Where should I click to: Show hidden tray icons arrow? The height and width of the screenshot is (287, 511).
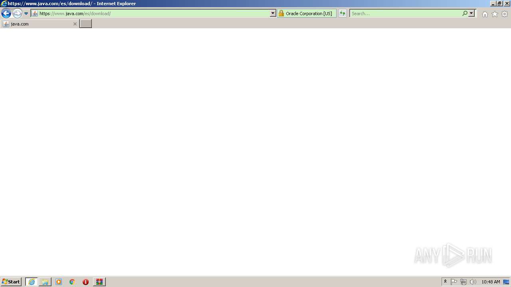pyautogui.click(x=445, y=282)
